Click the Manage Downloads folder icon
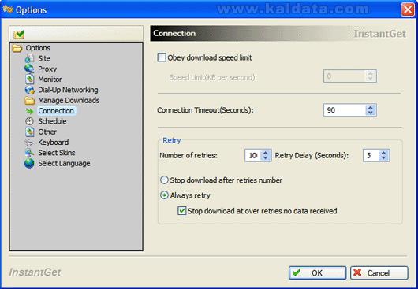This screenshot has height=289, width=418. click(x=29, y=101)
